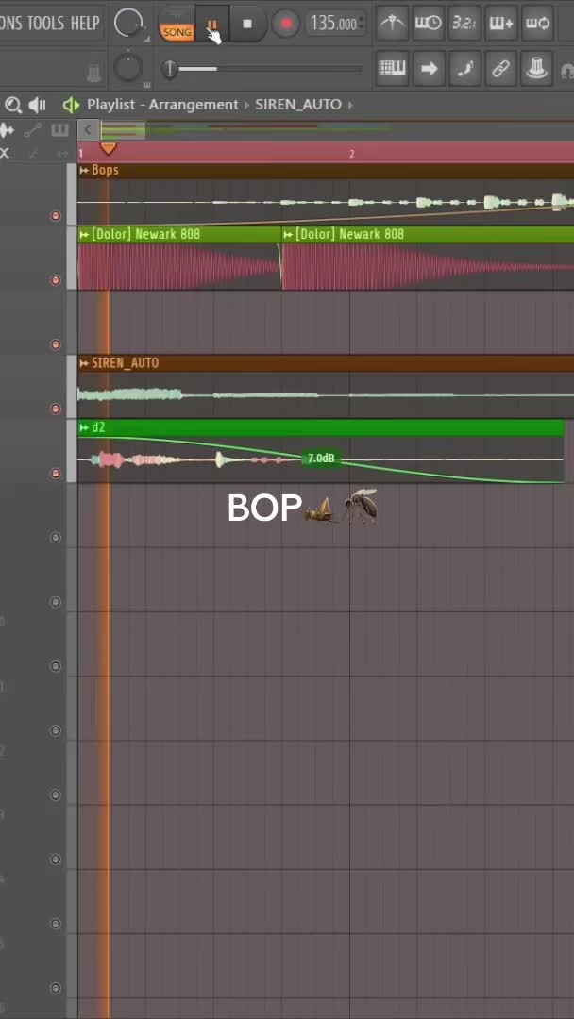The image size is (574, 1019).
Task: Mute the empty track above SIREN_AUTO
Action: 56,344
